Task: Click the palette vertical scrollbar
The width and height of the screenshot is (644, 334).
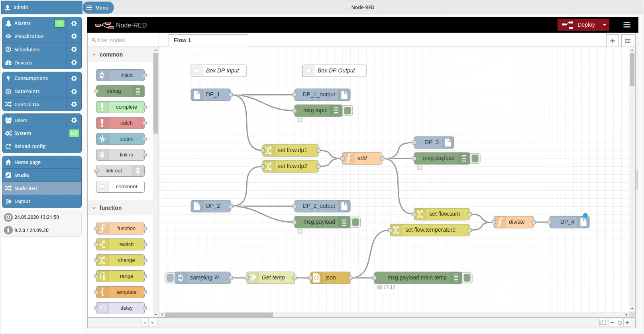Action: click(155, 94)
